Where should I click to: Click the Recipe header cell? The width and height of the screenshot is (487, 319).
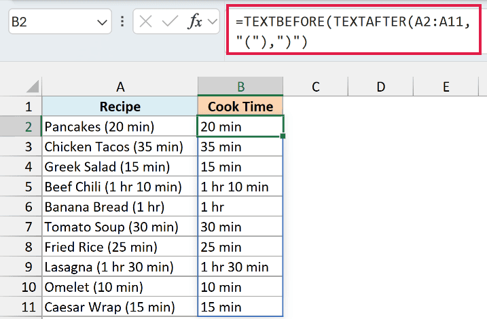coord(120,107)
